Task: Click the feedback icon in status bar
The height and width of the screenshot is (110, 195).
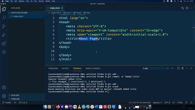Action: (186, 103)
